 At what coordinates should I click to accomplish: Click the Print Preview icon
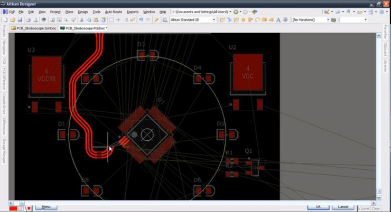pos(35,20)
